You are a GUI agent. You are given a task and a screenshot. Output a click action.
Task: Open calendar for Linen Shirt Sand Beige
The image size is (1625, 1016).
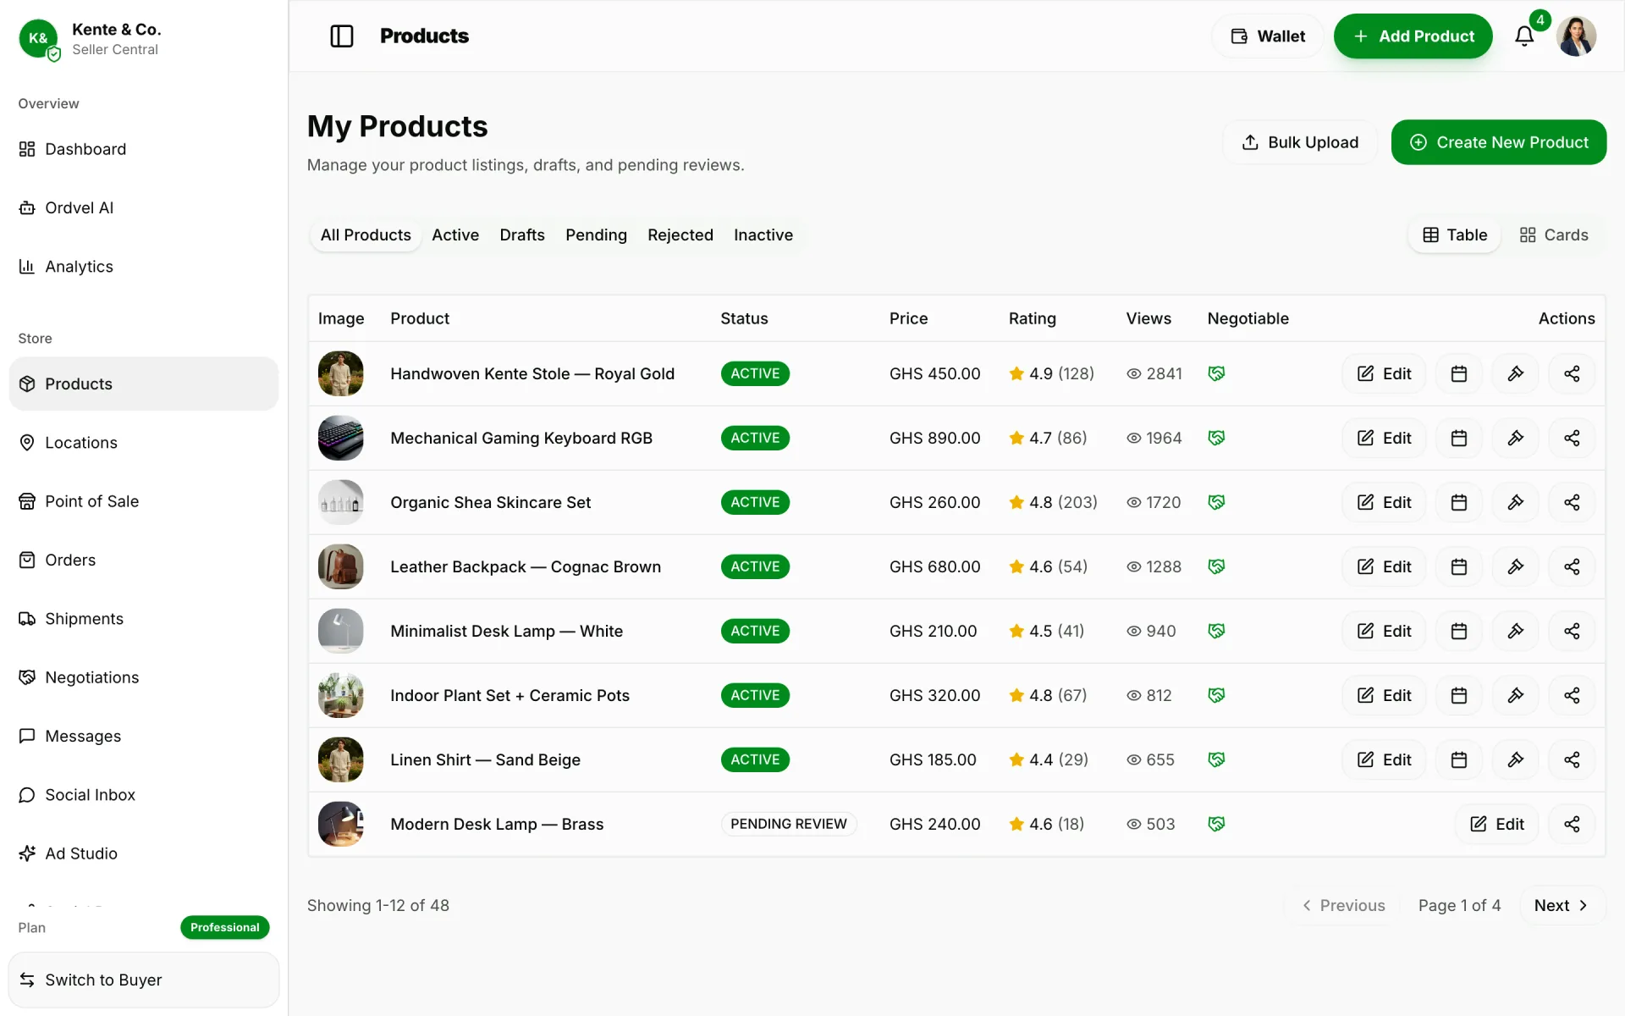1459,759
